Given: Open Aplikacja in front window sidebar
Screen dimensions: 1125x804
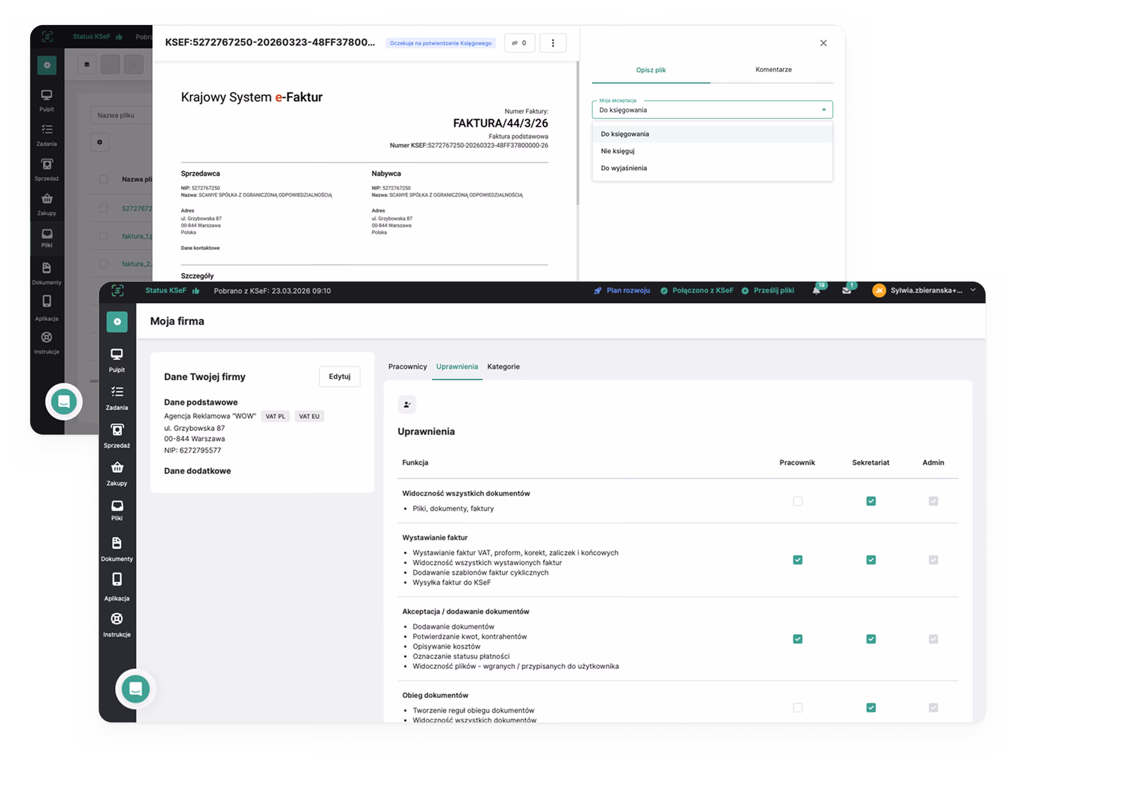Looking at the screenshot, I should pyautogui.click(x=117, y=587).
